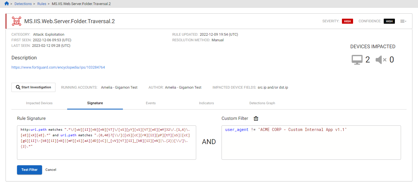The width and height of the screenshot is (418, 187).
Task: Click the monitor icon showing impacted devices
Action: (x=357, y=59)
